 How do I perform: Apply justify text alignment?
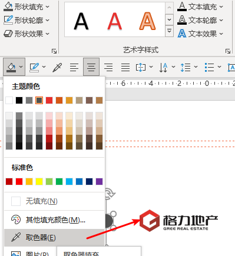125,67
